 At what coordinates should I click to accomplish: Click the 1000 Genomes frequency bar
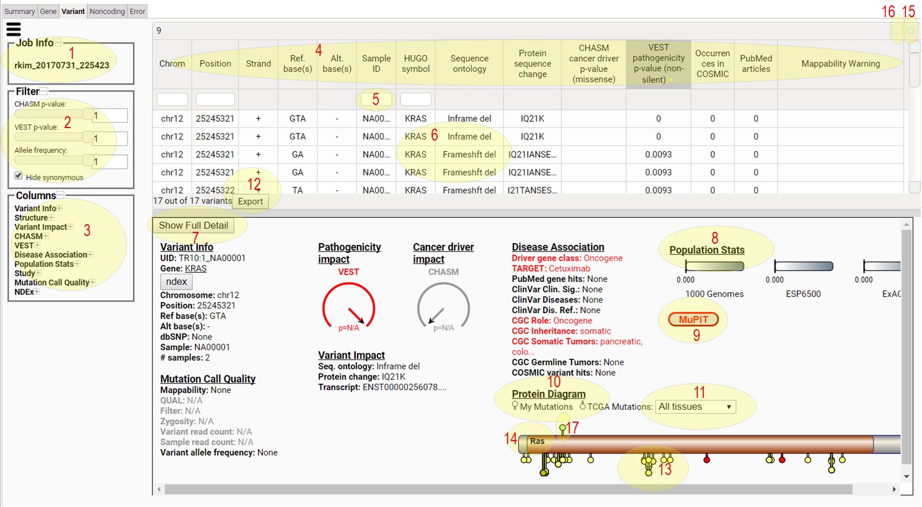click(714, 266)
